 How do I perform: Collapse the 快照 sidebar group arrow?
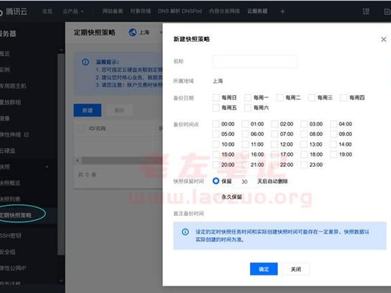[x=47, y=167]
